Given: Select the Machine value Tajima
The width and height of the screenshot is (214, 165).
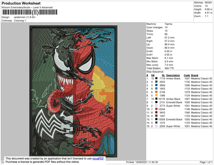Looking at the screenshot, I should coord(168,24).
